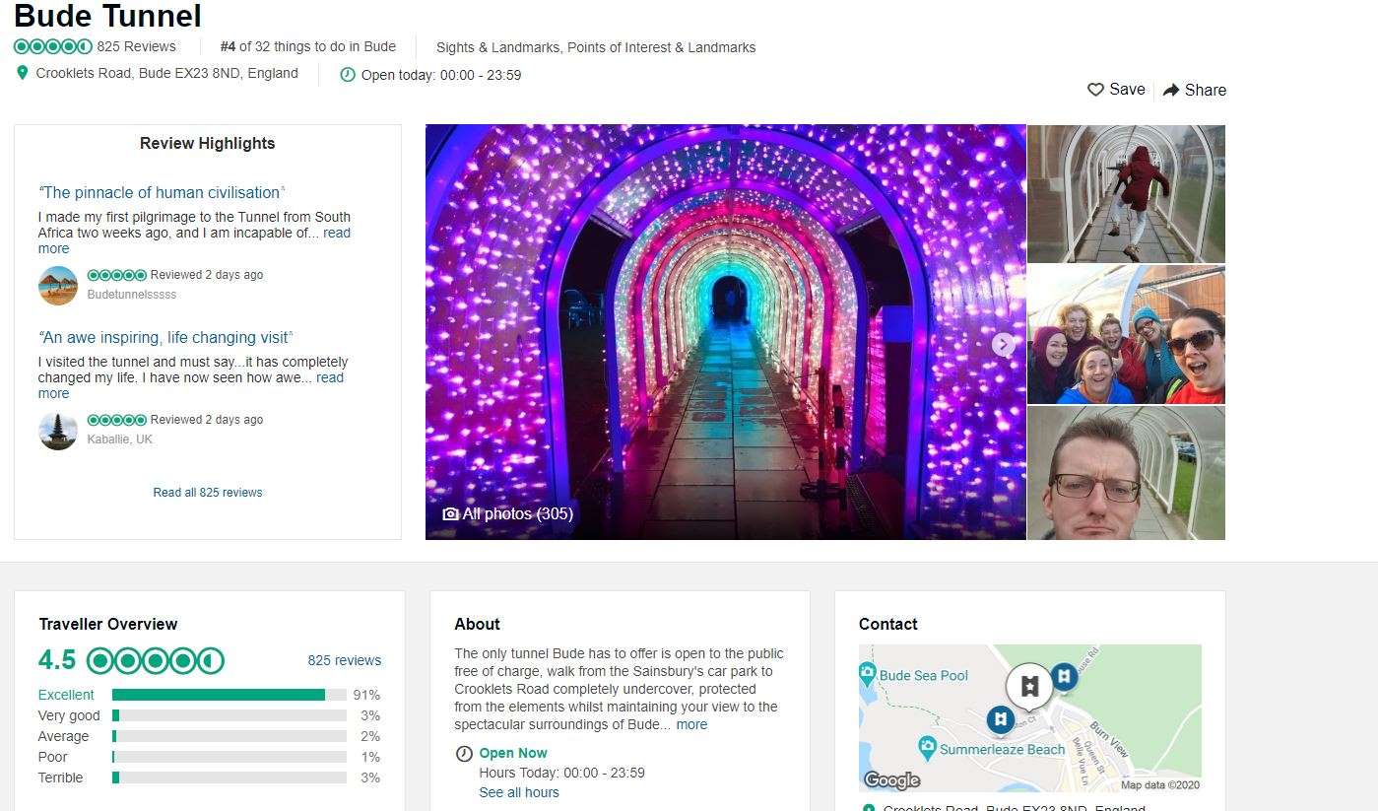
Task: Open All photos (305) gallery
Action: 508,514
